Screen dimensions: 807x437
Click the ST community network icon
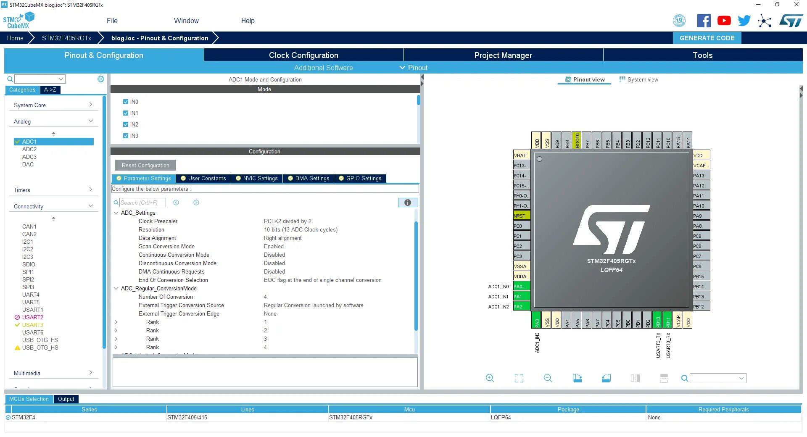tap(765, 21)
